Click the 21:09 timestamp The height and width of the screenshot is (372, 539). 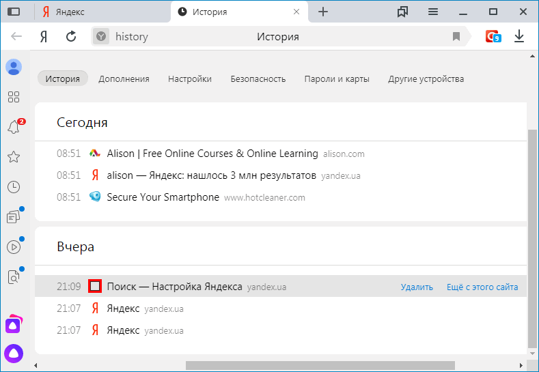pos(69,287)
